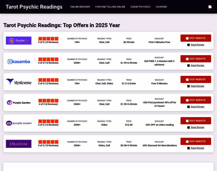Click the star rating for Purple Garden
Image resolution: width=217 pixels, height=171 pixels.
48,101
